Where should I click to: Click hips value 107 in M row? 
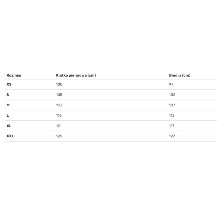(172, 105)
